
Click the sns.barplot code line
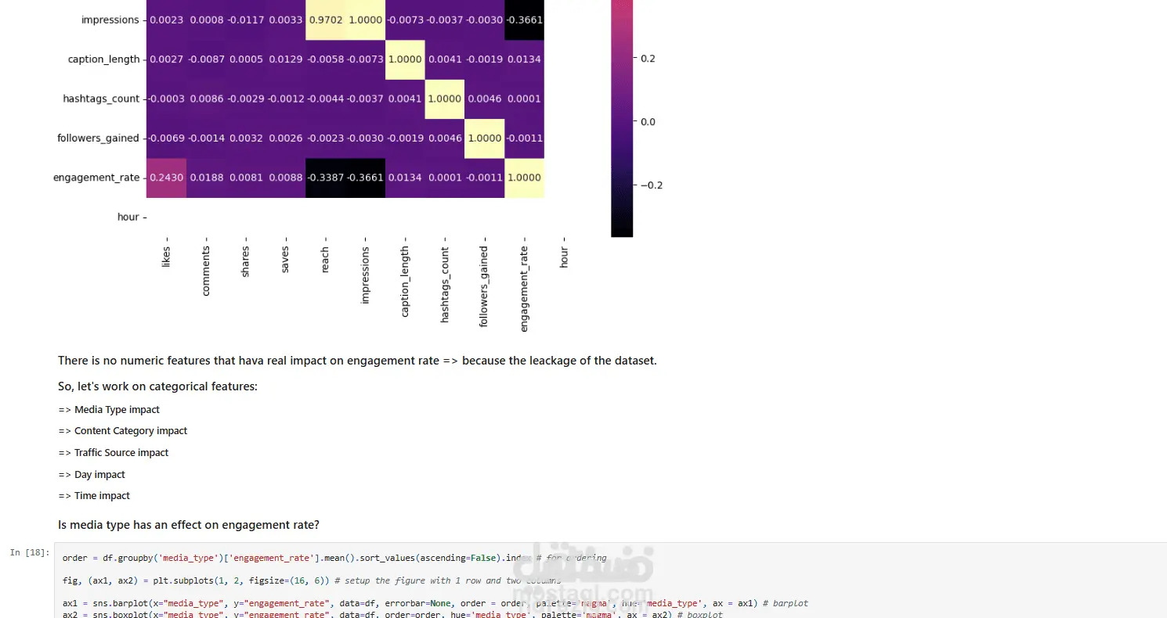[435, 603]
